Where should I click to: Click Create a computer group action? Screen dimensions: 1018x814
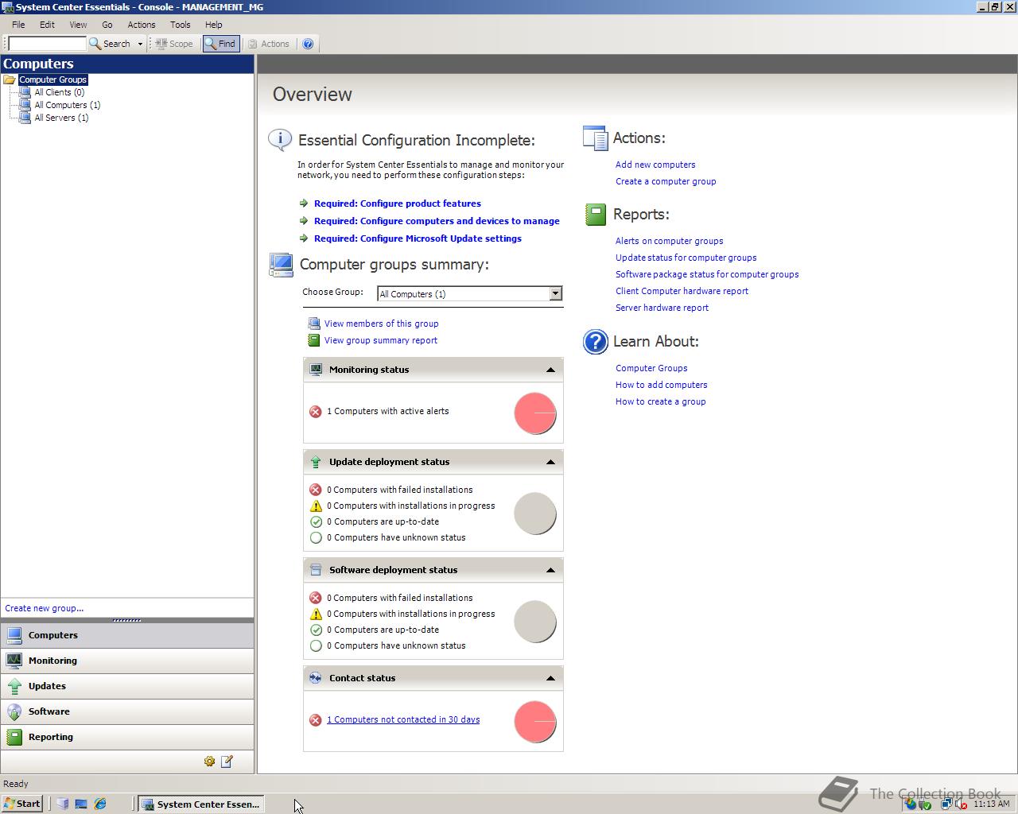pos(666,181)
